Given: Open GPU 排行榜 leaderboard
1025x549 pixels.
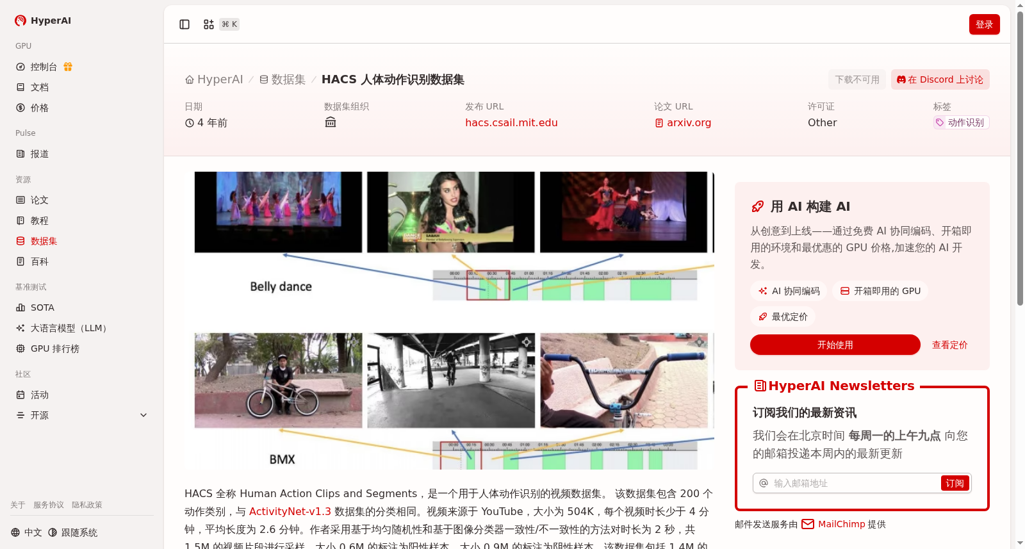Looking at the screenshot, I should click(x=55, y=348).
